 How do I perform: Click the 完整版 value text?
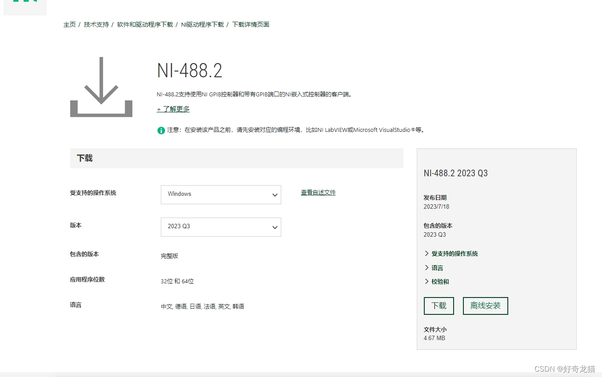coord(170,256)
